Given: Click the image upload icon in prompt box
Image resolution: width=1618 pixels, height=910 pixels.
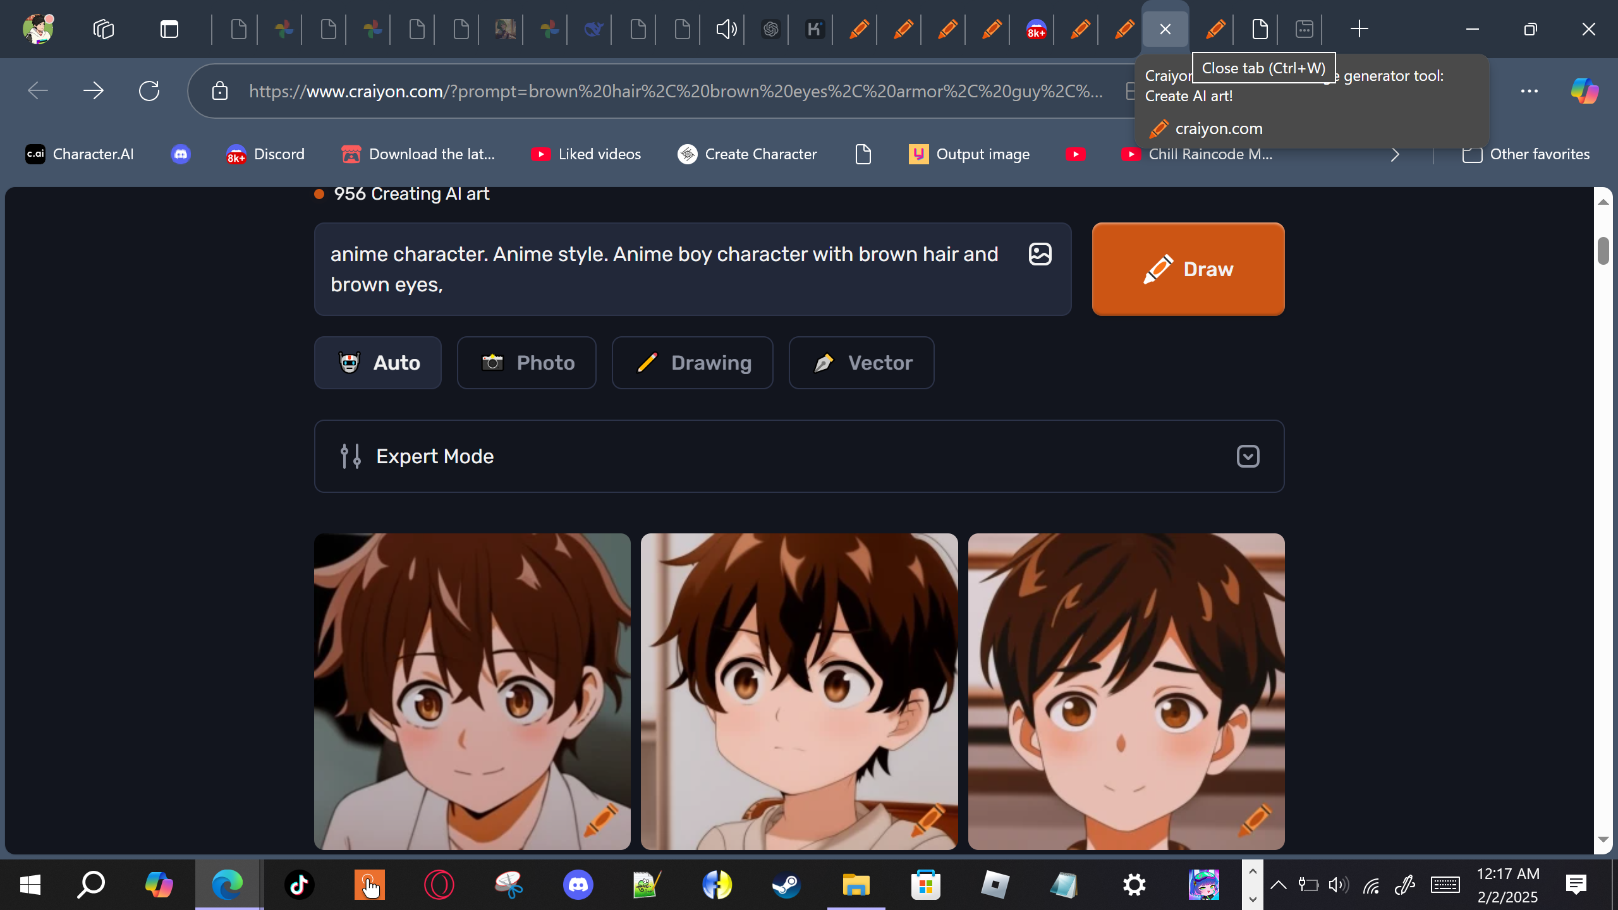Looking at the screenshot, I should pyautogui.click(x=1040, y=254).
